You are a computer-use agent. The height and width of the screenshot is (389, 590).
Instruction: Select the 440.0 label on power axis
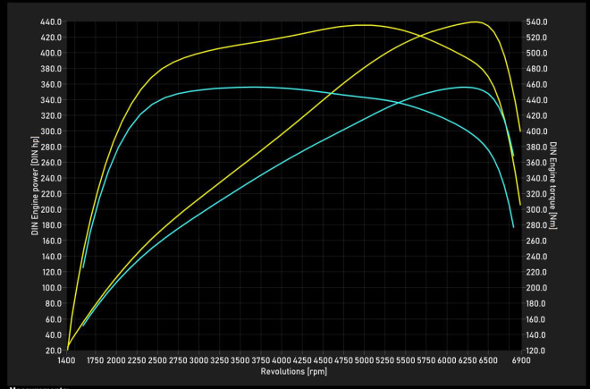coord(50,21)
